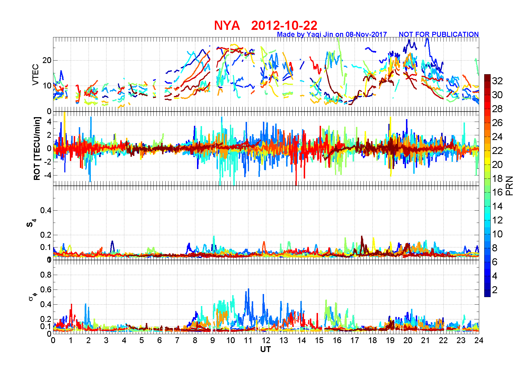Click the x-axis tick label 11
532x371 pixels.
248,340
